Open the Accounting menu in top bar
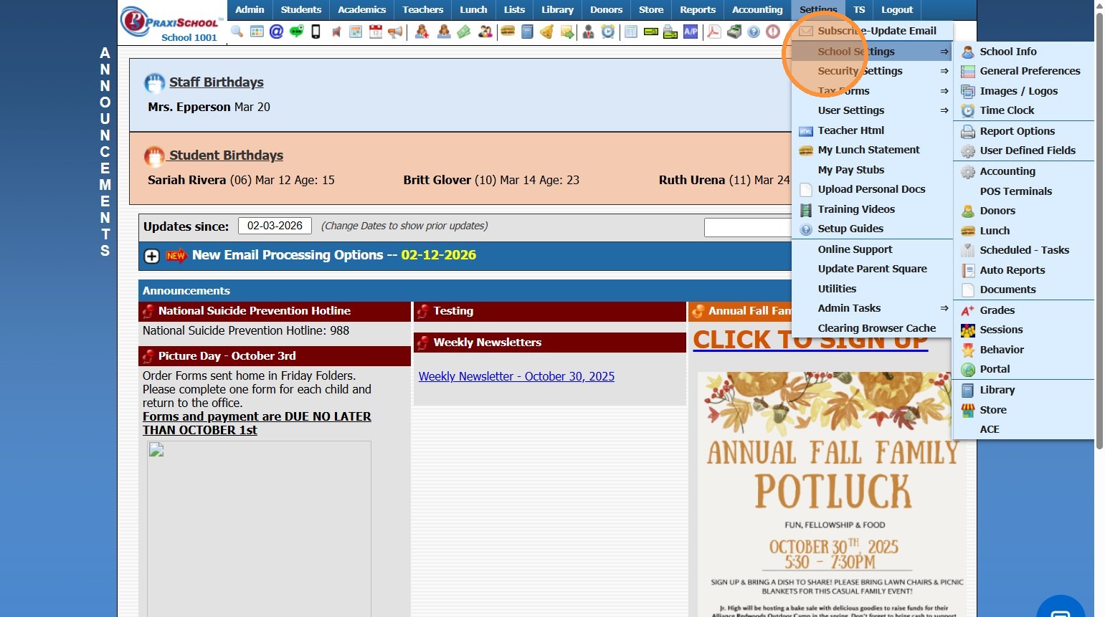 (x=757, y=10)
